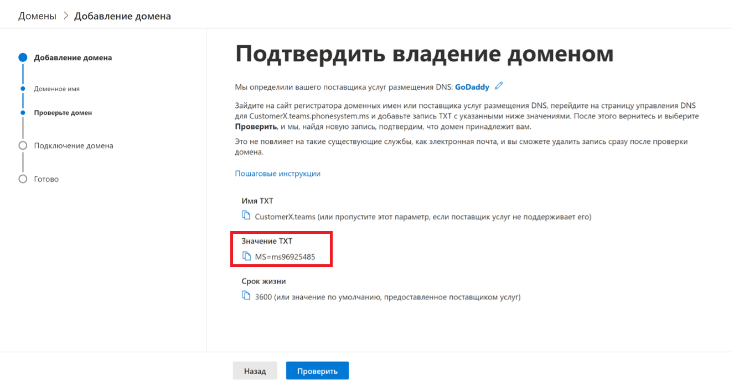The width and height of the screenshot is (734, 387).
Task: Go to Домены in the breadcrumb
Action: click(37, 16)
